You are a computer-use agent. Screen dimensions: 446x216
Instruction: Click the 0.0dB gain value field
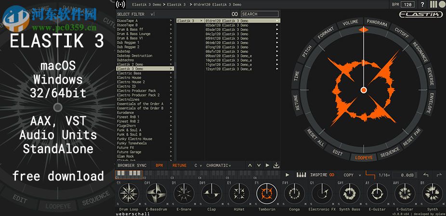pos(405,175)
